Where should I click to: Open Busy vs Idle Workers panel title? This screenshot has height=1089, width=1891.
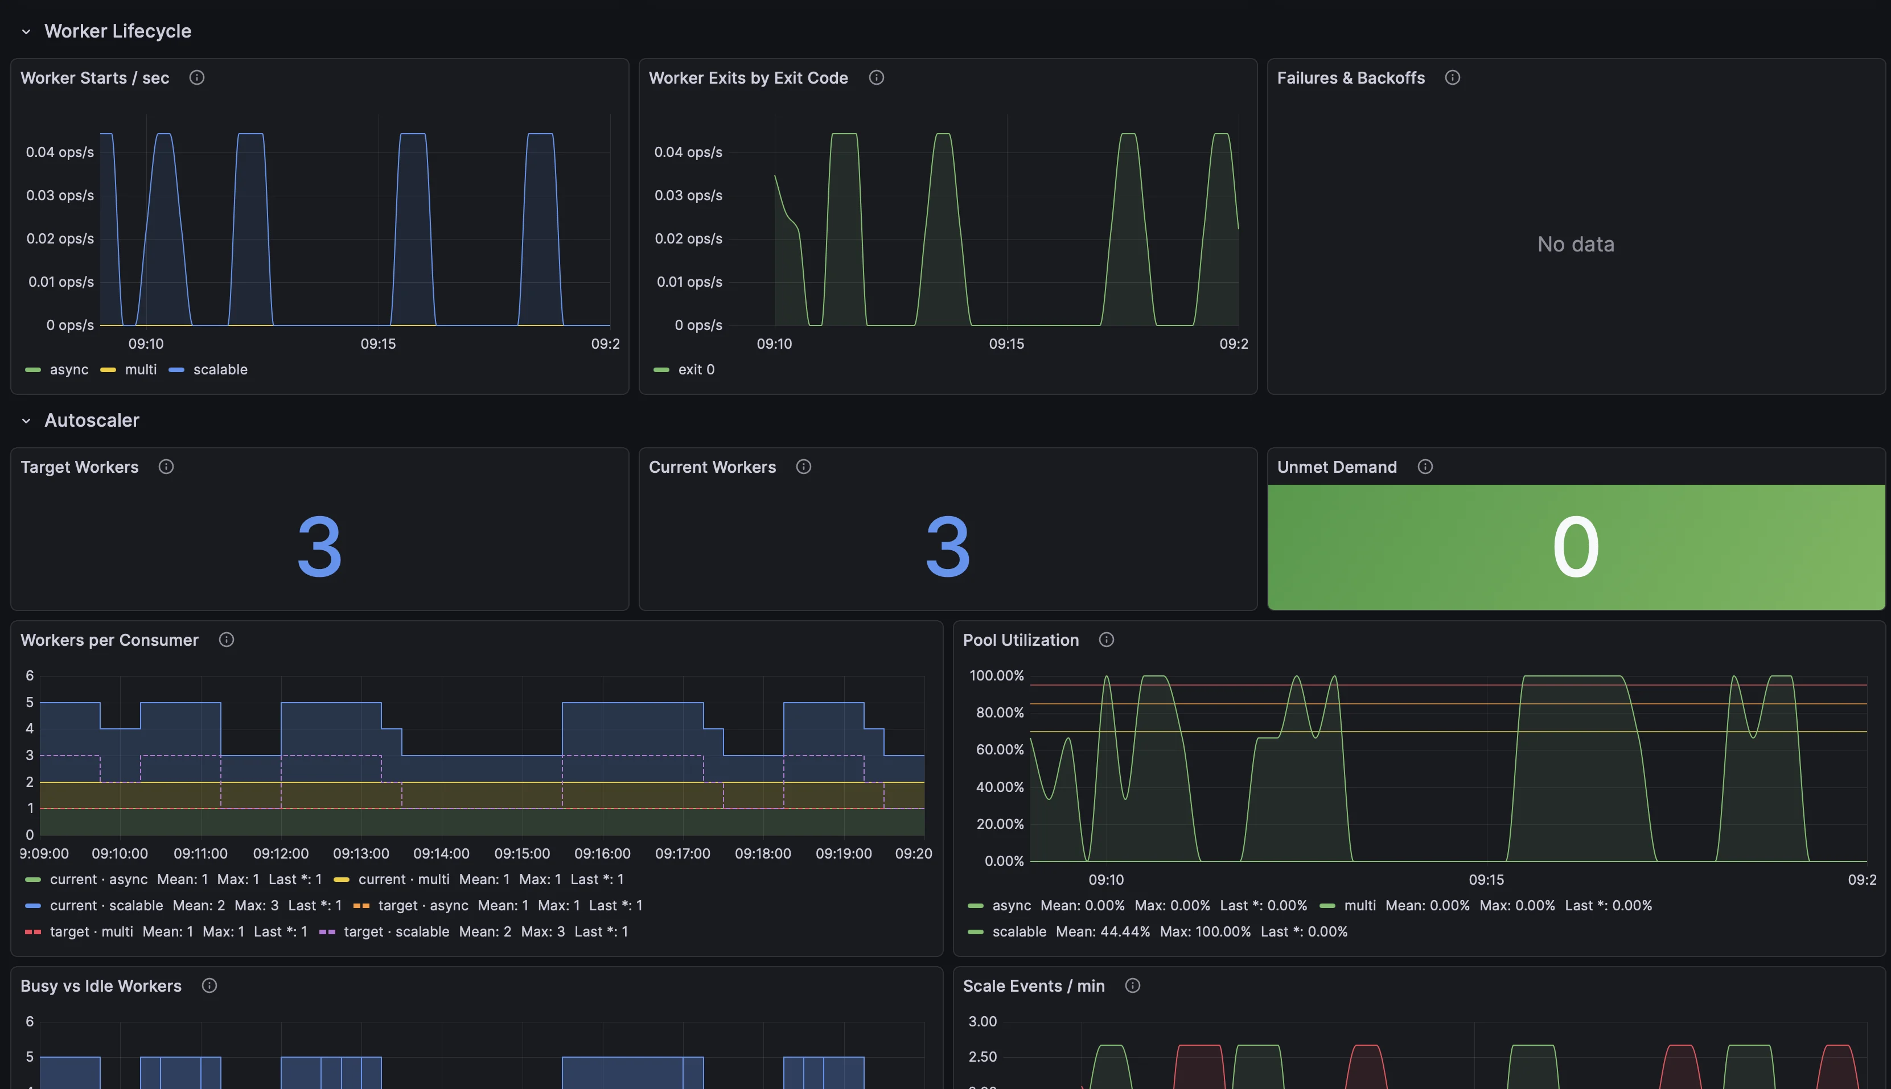101,986
